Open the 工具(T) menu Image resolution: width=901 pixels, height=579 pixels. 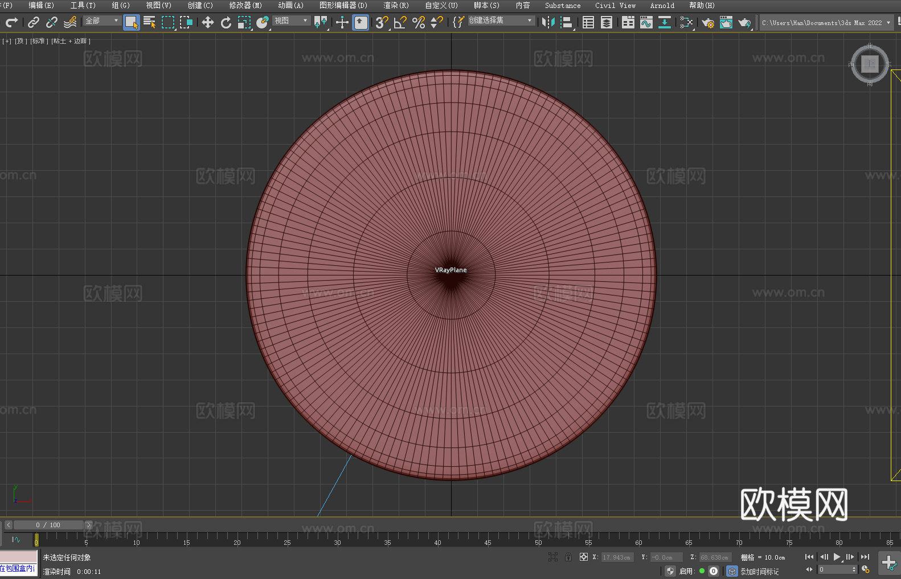83,5
